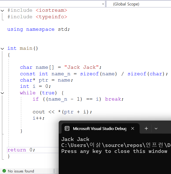Click the console icon on Debug tab

click(67, 128)
